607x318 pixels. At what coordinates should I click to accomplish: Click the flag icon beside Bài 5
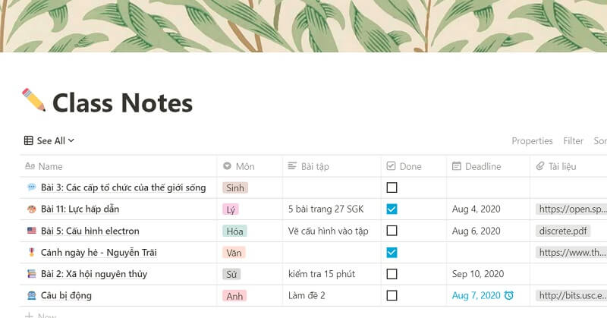pos(31,231)
